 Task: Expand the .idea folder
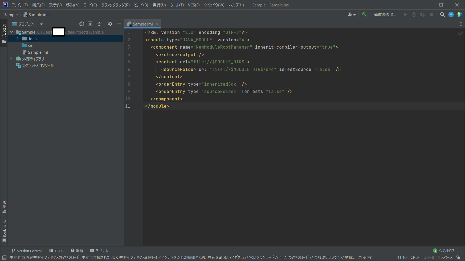click(x=17, y=39)
